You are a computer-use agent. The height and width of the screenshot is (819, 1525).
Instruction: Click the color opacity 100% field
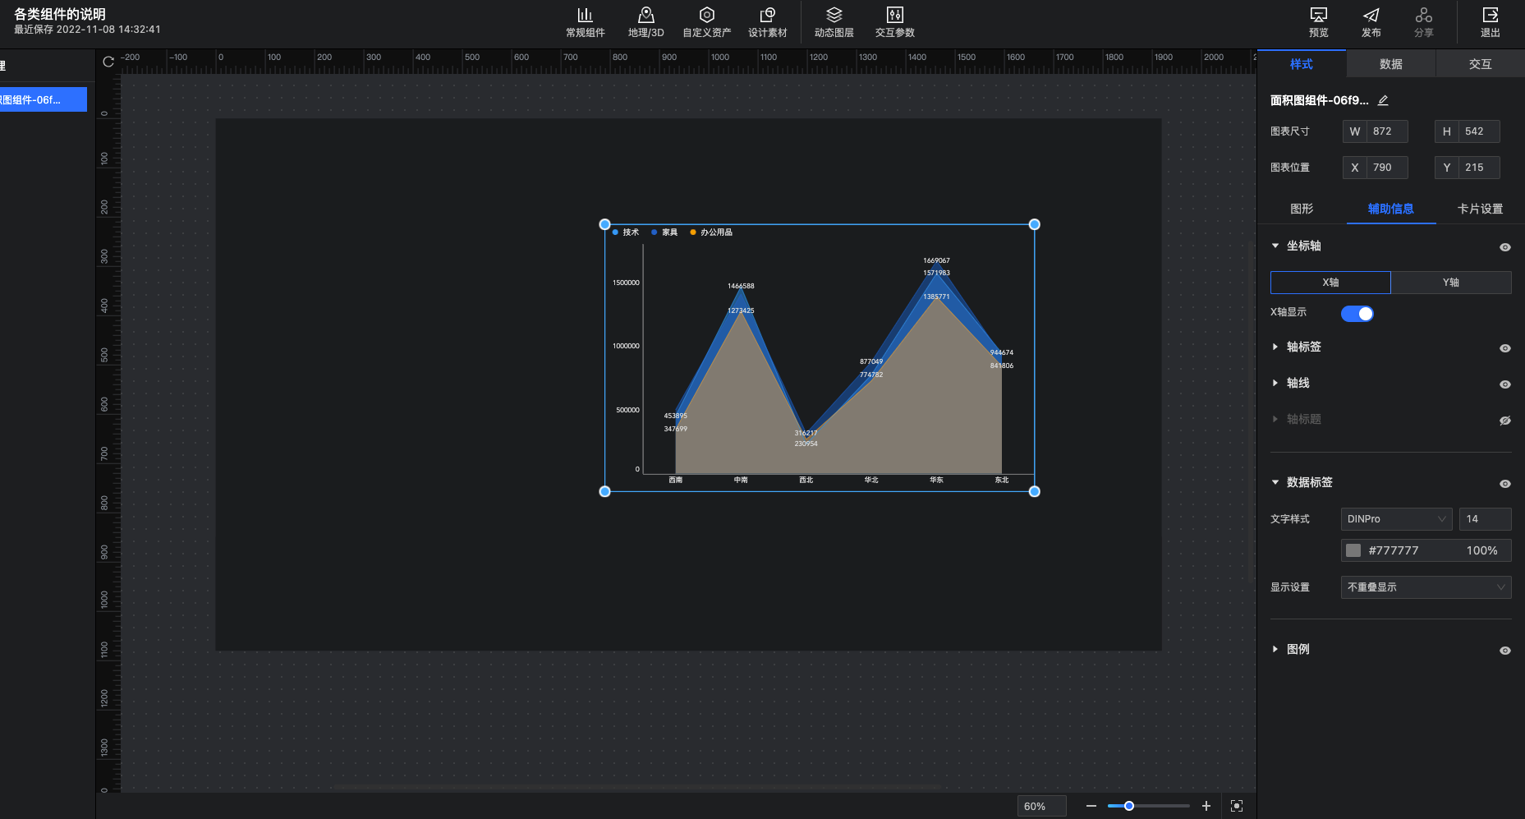[x=1481, y=550]
